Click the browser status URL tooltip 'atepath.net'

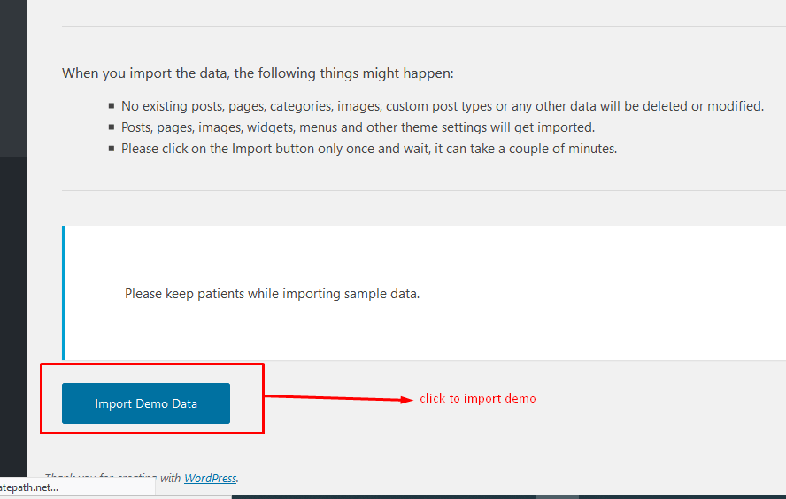[x=30, y=487]
